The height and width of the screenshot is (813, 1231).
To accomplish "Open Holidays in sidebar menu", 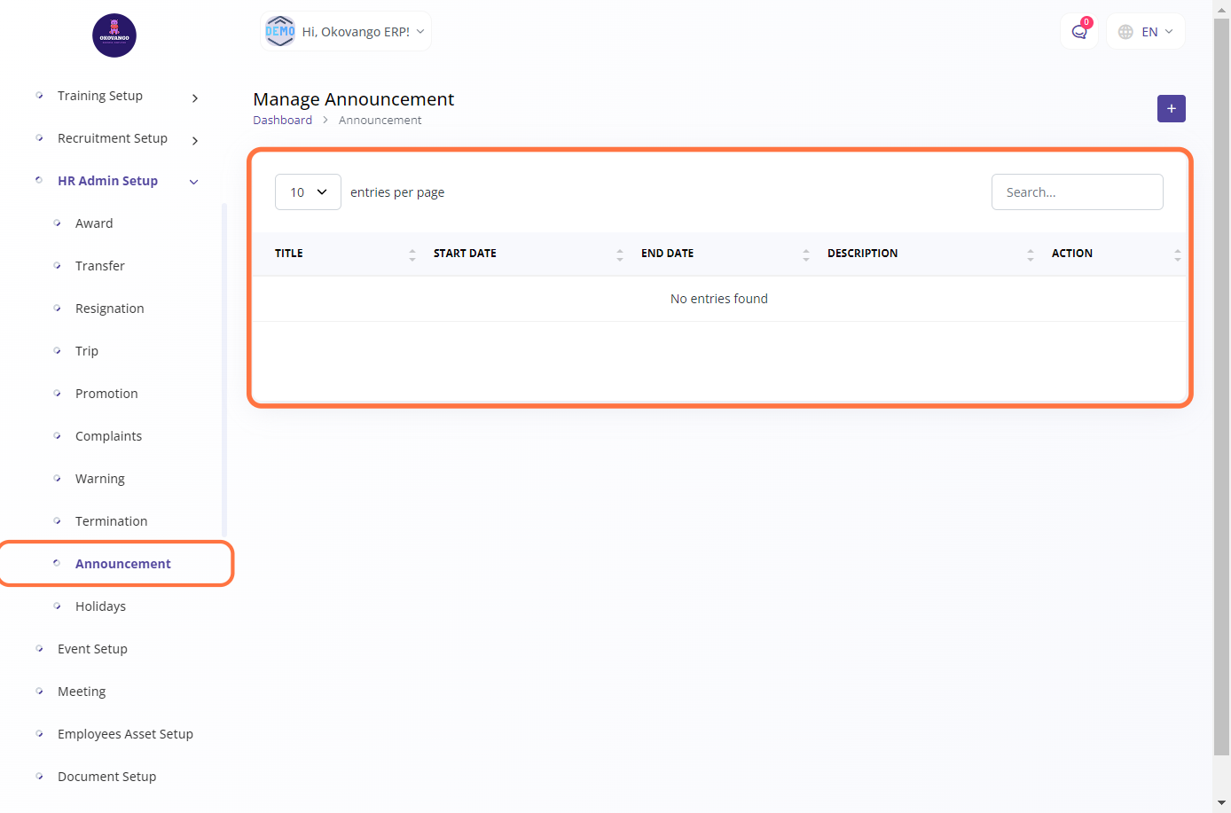I will [x=100, y=606].
